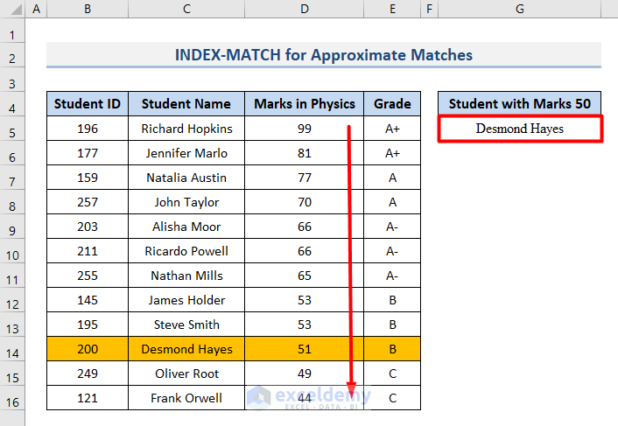
Task: Select the Marks in Physics header cell
Action: click(305, 104)
